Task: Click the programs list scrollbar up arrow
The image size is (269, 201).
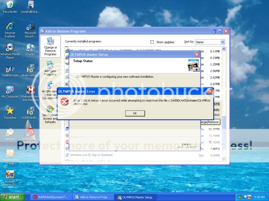Action: tap(224, 49)
